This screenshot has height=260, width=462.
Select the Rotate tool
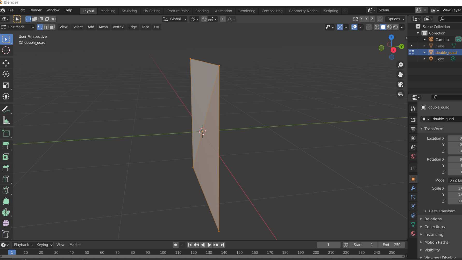(x=6, y=74)
